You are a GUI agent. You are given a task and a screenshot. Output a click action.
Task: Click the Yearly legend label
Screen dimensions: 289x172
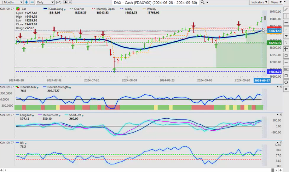tap(129, 9)
